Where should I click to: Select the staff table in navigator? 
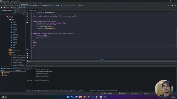pyautogui.click(x=14, y=46)
